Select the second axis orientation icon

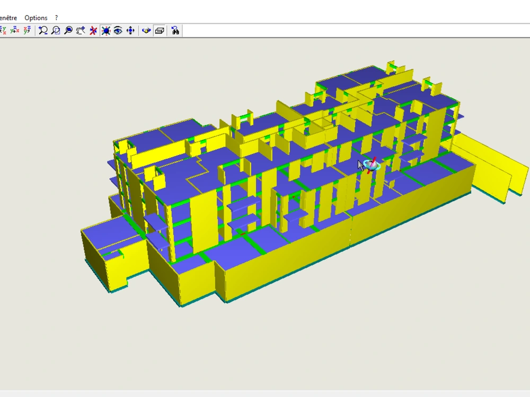coord(14,30)
